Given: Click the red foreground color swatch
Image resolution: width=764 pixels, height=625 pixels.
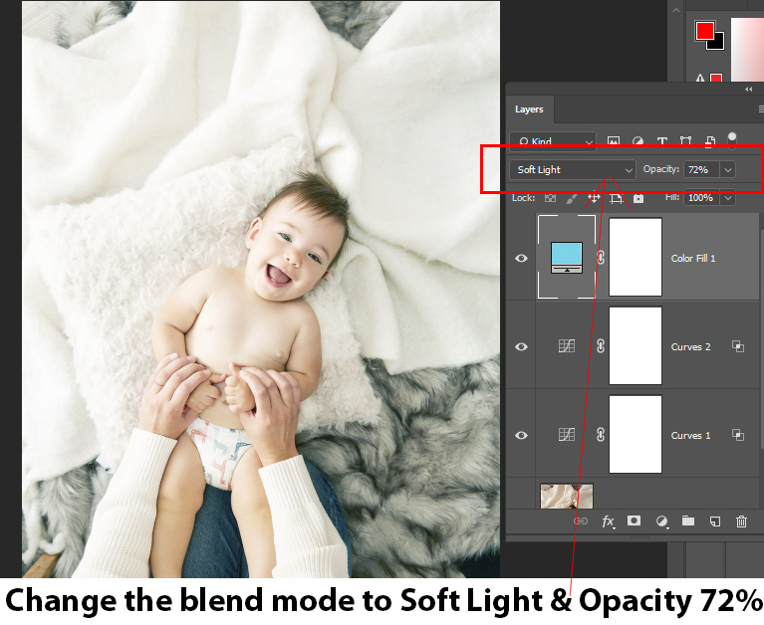Looking at the screenshot, I should tap(704, 30).
